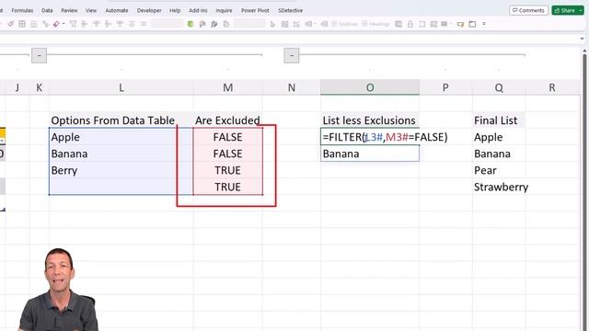
Task: Open the Inquire tab
Action: (x=224, y=10)
